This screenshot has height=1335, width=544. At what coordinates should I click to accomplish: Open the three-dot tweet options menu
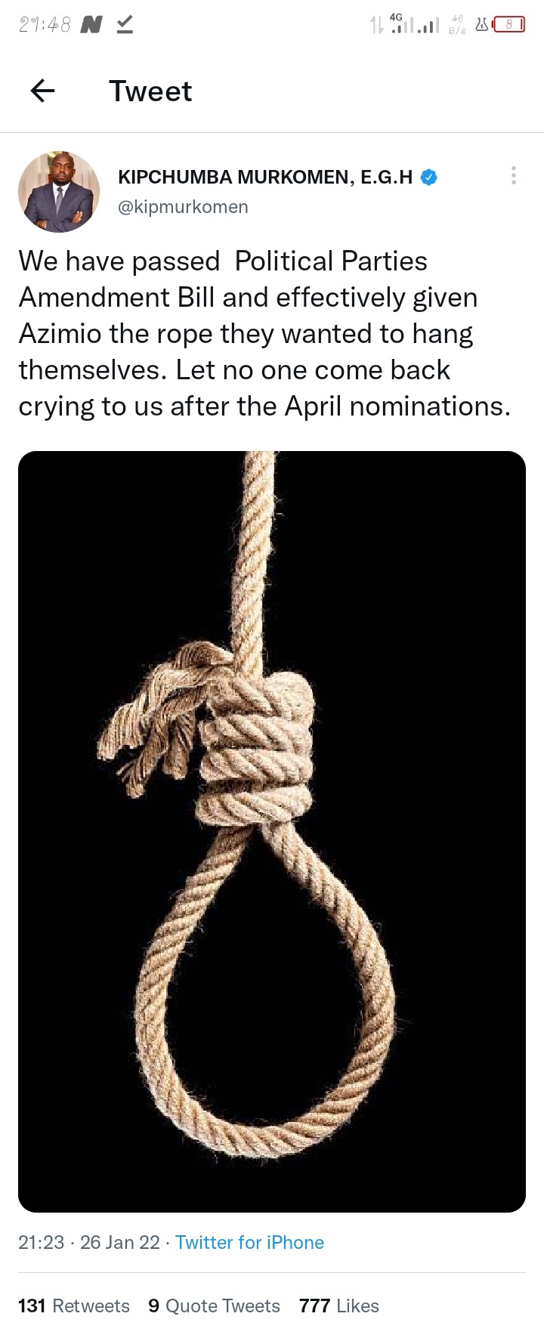tap(514, 176)
